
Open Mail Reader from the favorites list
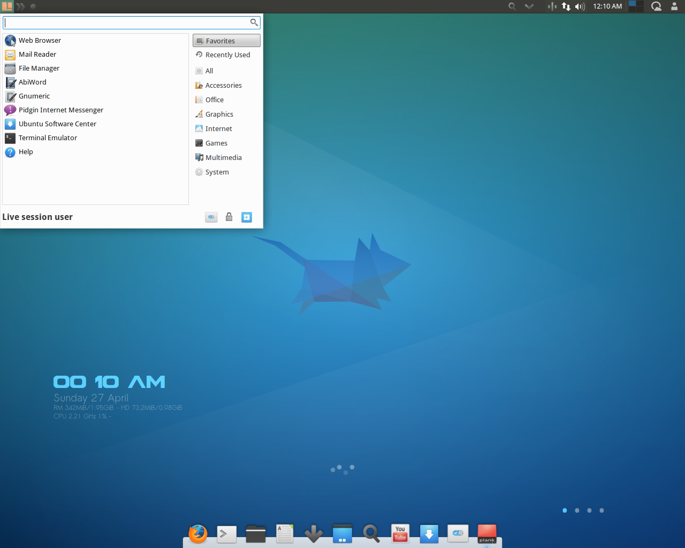click(95, 54)
